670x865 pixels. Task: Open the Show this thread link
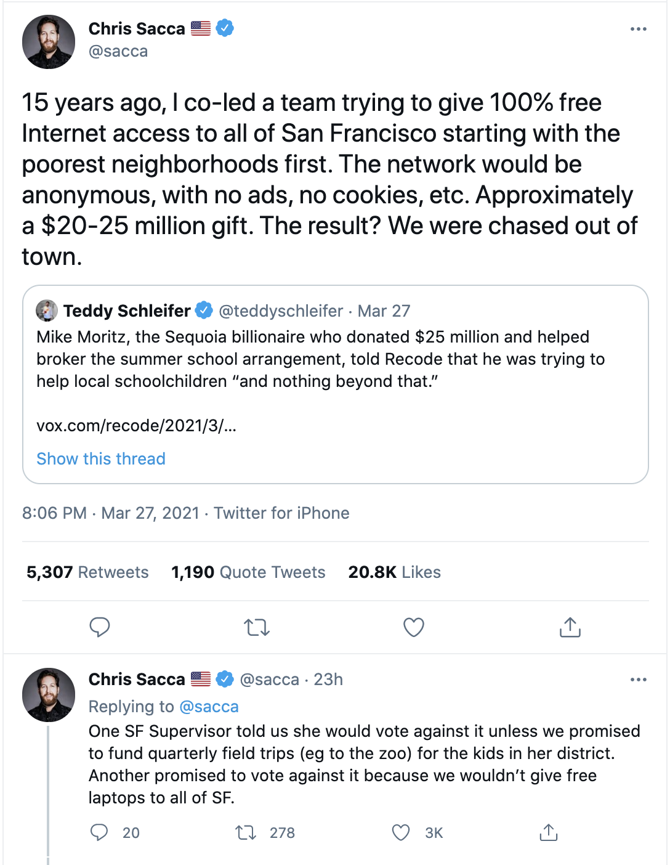tap(101, 459)
